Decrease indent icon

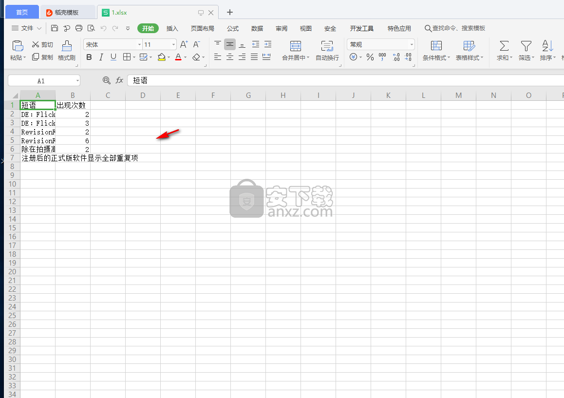coord(256,44)
